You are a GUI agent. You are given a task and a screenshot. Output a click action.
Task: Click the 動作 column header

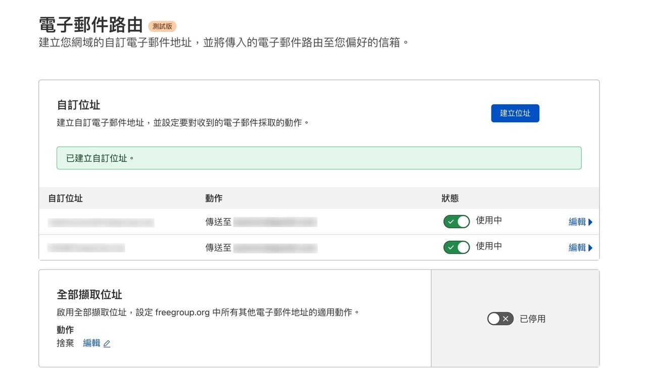coord(214,198)
